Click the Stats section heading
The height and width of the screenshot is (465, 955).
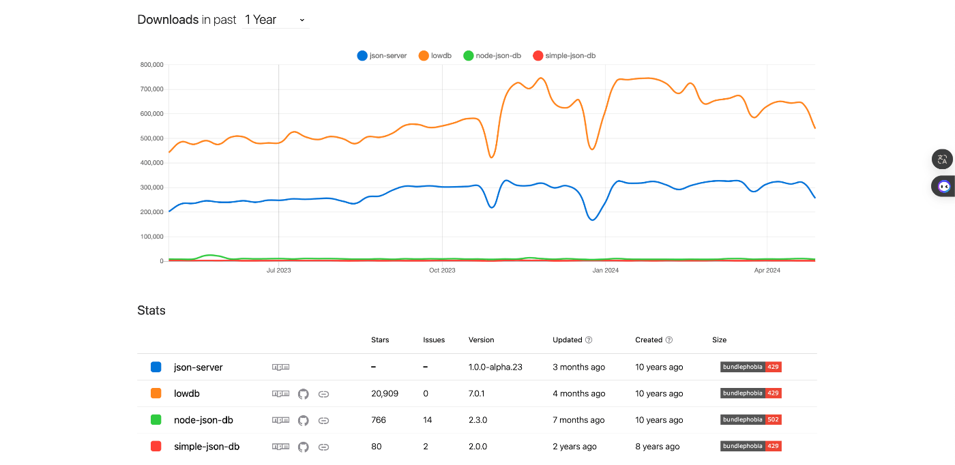coord(151,310)
